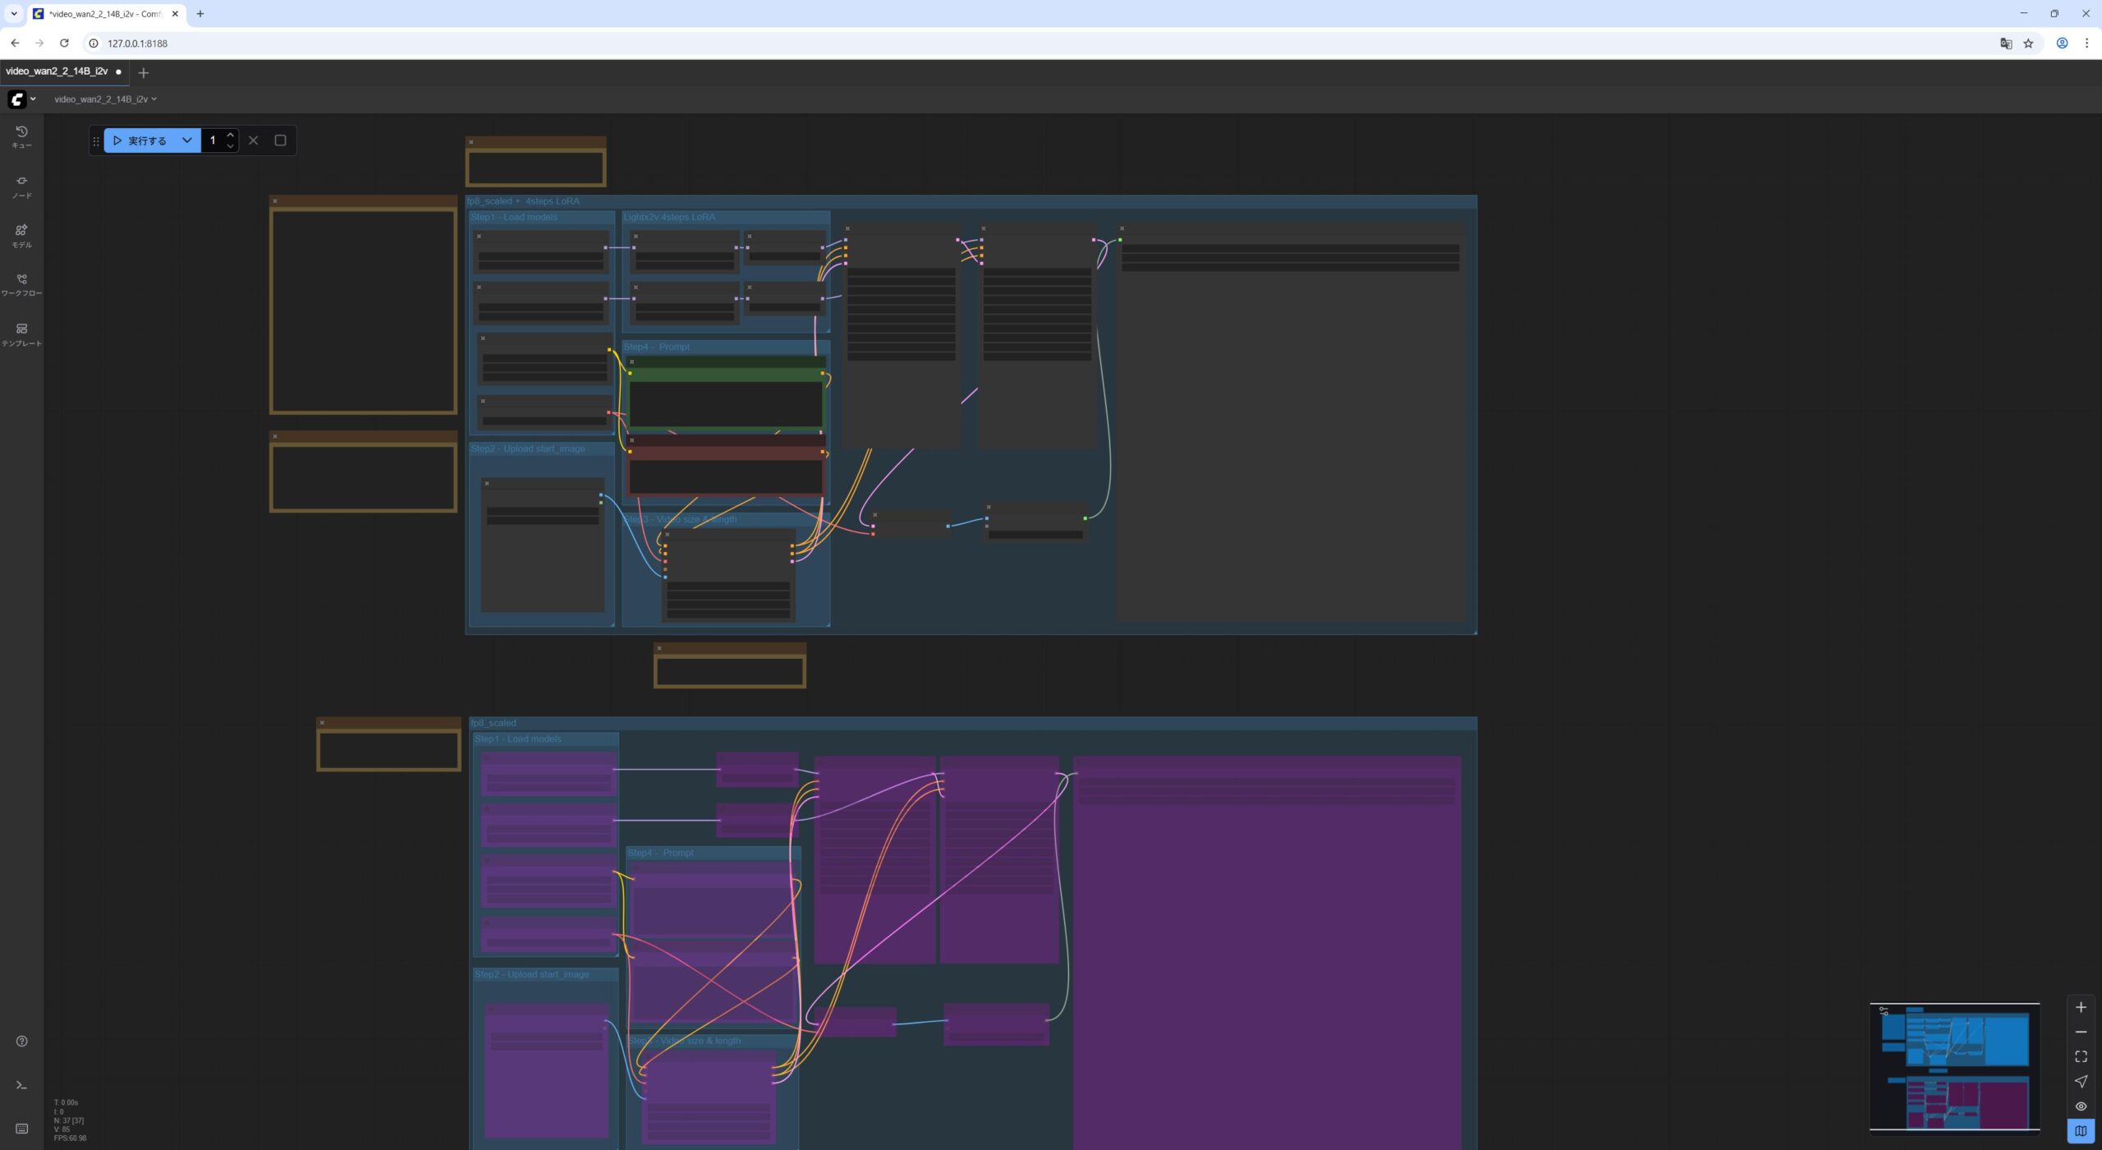Go back in the browser
The height and width of the screenshot is (1150, 2102).
point(15,44)
